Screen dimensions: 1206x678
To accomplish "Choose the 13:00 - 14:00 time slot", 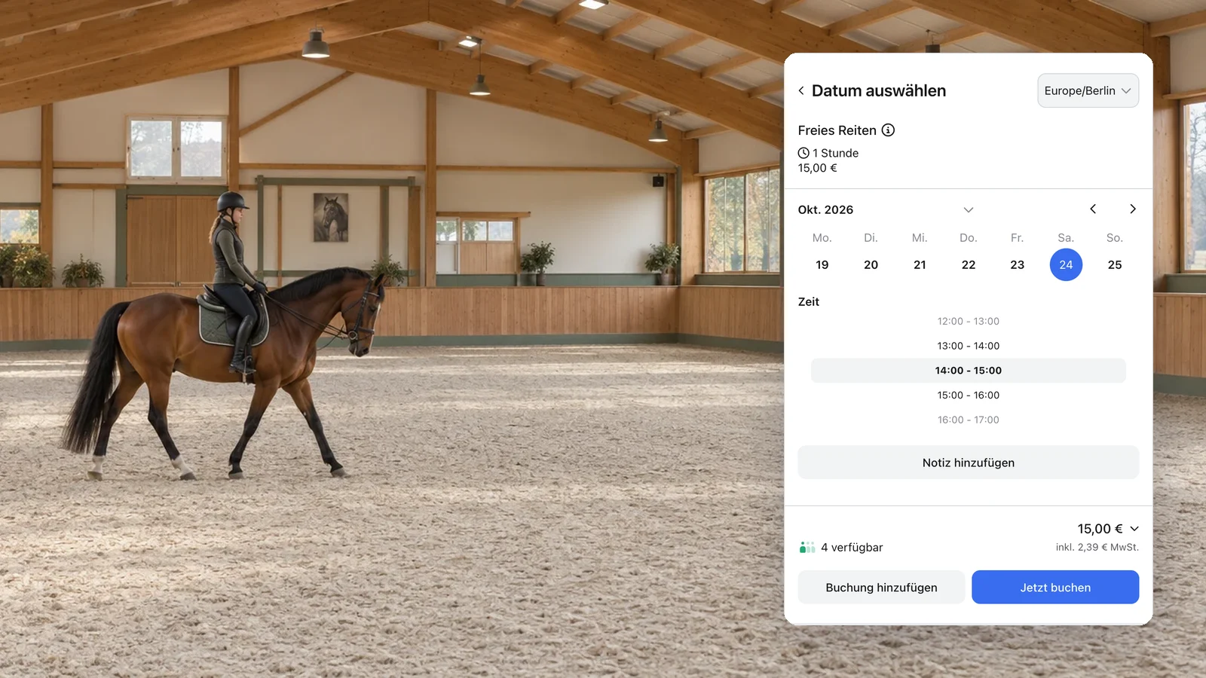I will point(969,346).
